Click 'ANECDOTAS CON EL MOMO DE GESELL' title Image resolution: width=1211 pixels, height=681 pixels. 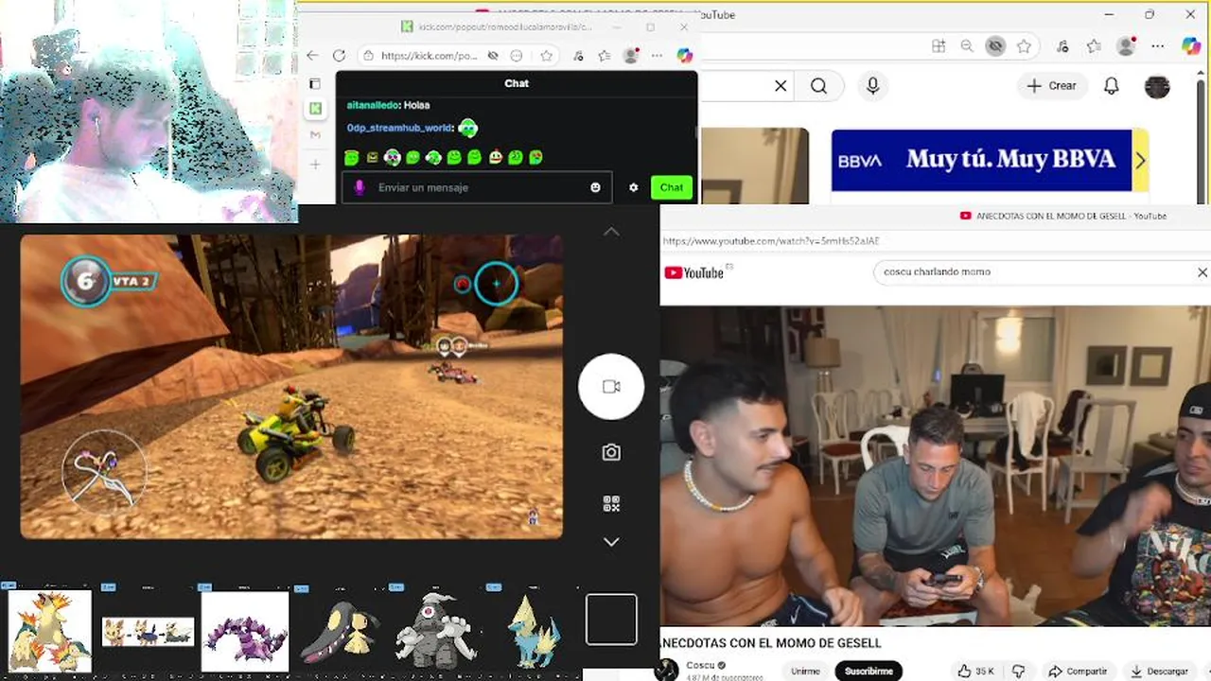pos(770,643)
